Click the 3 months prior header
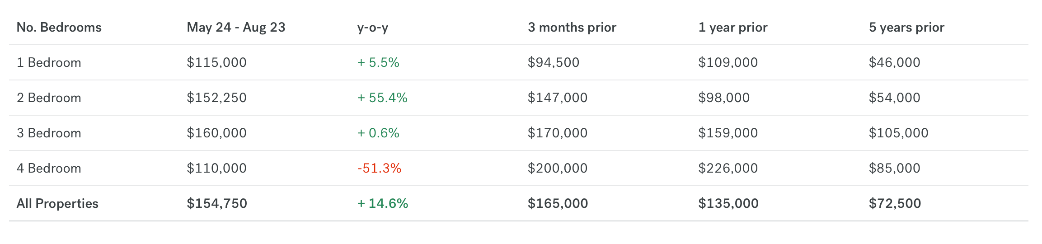1042x244 pixels. 572,28
